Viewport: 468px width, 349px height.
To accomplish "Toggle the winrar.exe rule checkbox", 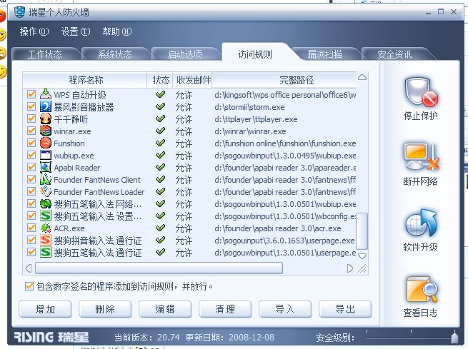I will tap(31, 131).
